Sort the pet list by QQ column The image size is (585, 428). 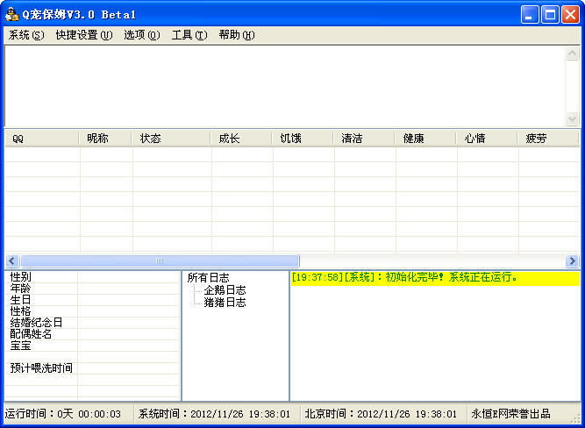point(42,139)
